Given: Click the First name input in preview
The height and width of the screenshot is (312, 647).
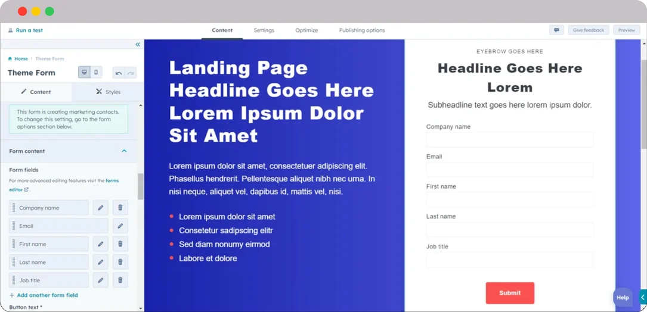Looking at the screenshot, I should click(x=510, y=199).
